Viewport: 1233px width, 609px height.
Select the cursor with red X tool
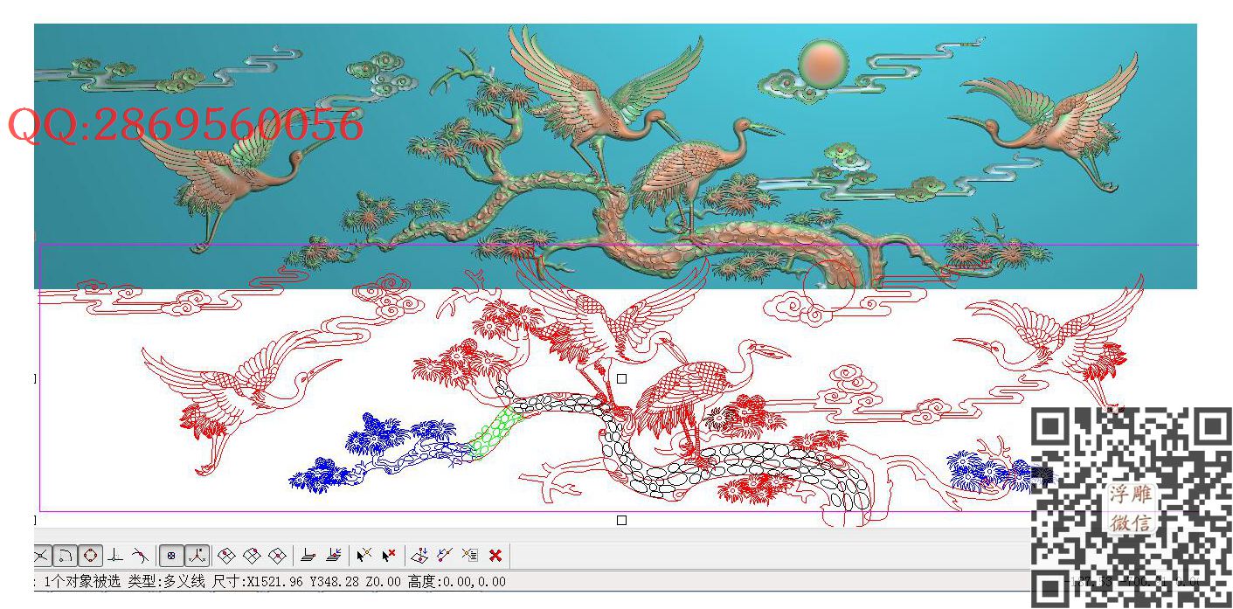pyautogui.click(x=390, y=556)
